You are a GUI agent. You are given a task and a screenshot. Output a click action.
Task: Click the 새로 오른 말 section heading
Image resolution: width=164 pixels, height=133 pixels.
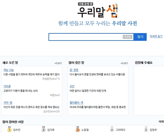(x=10, y=63)
